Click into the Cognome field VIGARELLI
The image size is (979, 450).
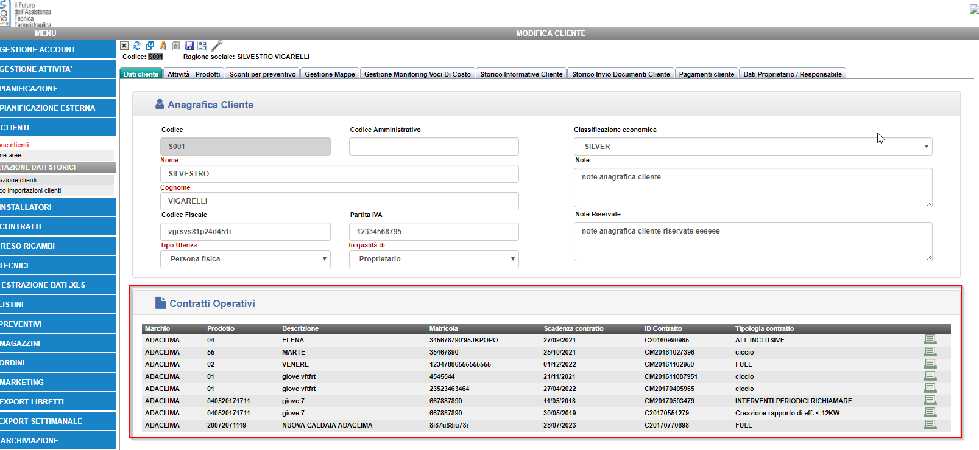(339, 201)
